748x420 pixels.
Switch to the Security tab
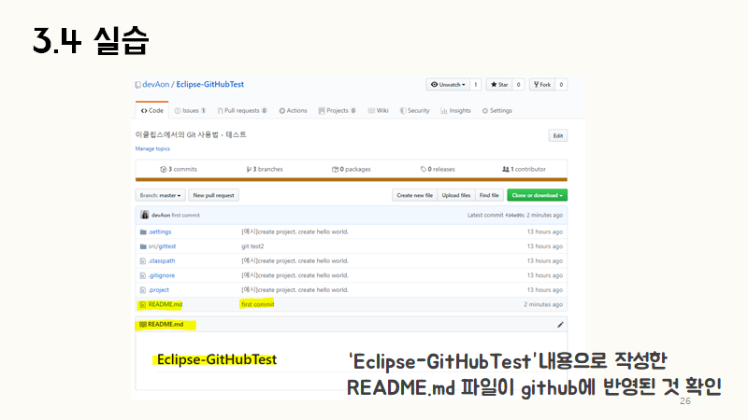[414, 110]
